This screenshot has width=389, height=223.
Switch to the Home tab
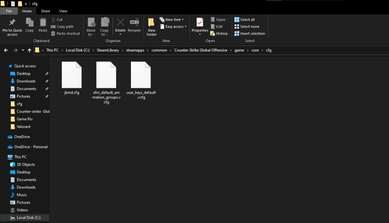tap(27, 11)
